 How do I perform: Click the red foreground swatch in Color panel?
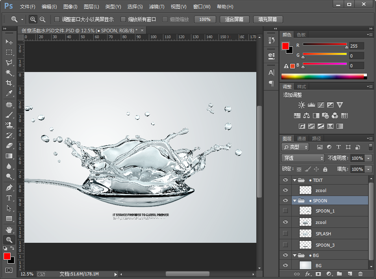285,46
